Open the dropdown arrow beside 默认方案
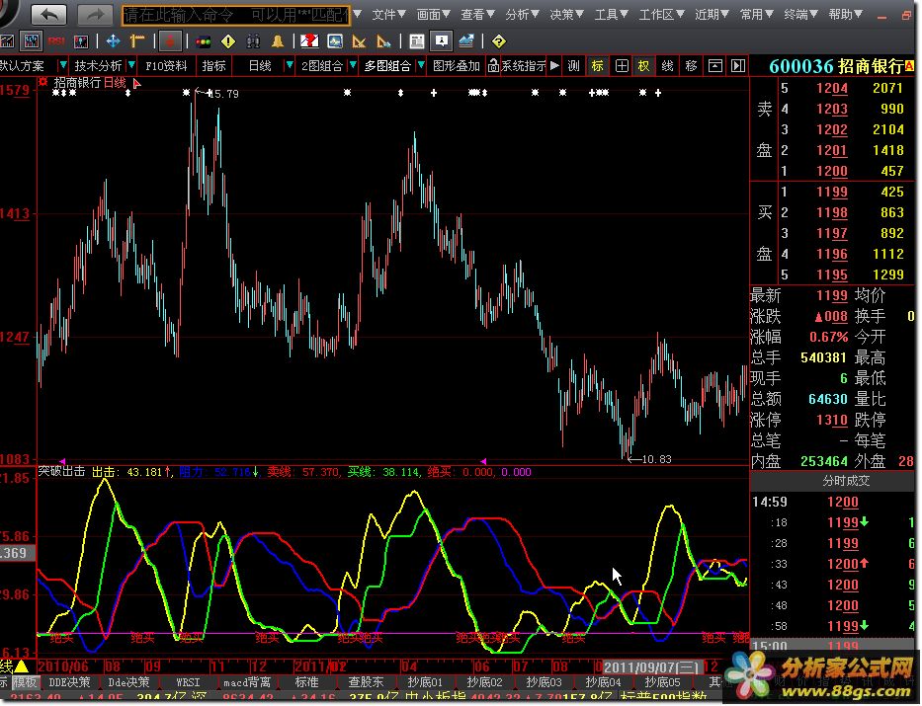Screen dimensions: 922x706 coord(63,66)
